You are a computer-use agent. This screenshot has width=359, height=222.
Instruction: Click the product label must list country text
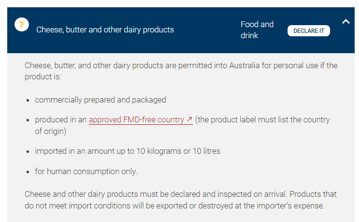click(262, 120)
